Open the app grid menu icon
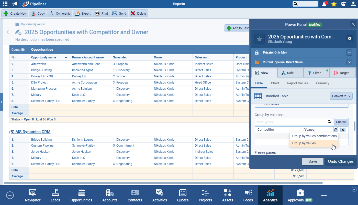 (x=5, y=4)
